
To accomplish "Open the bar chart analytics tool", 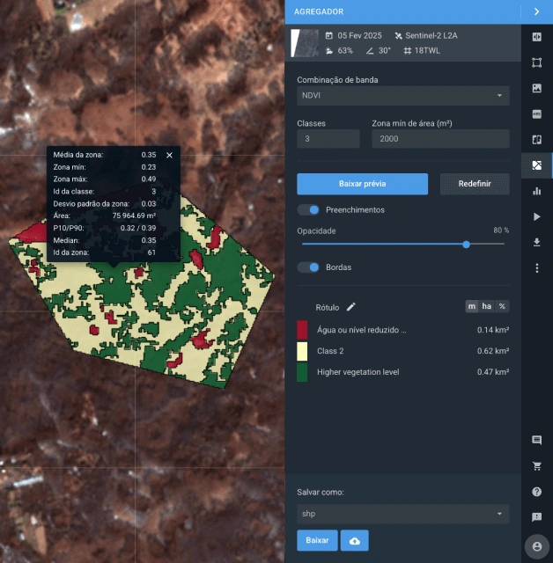I will [536, 191].
